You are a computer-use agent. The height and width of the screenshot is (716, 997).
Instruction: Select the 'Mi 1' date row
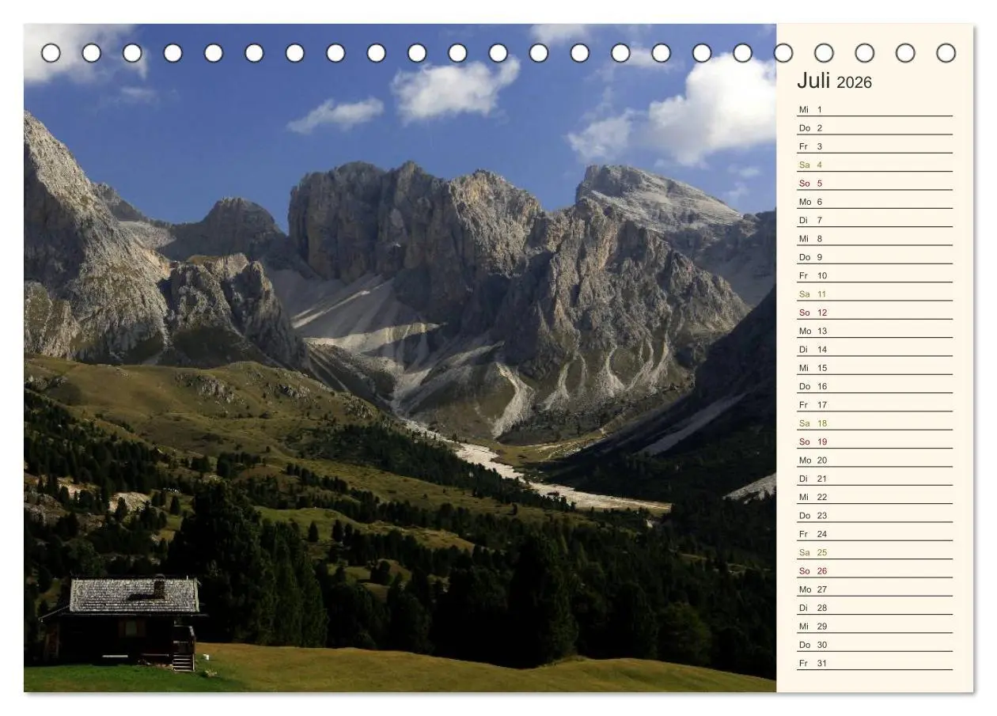(x=874, y=109)
